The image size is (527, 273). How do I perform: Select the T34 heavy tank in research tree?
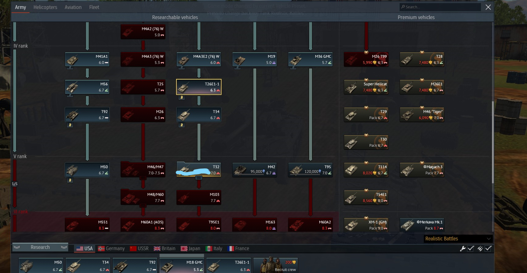(x=199, y=114)
